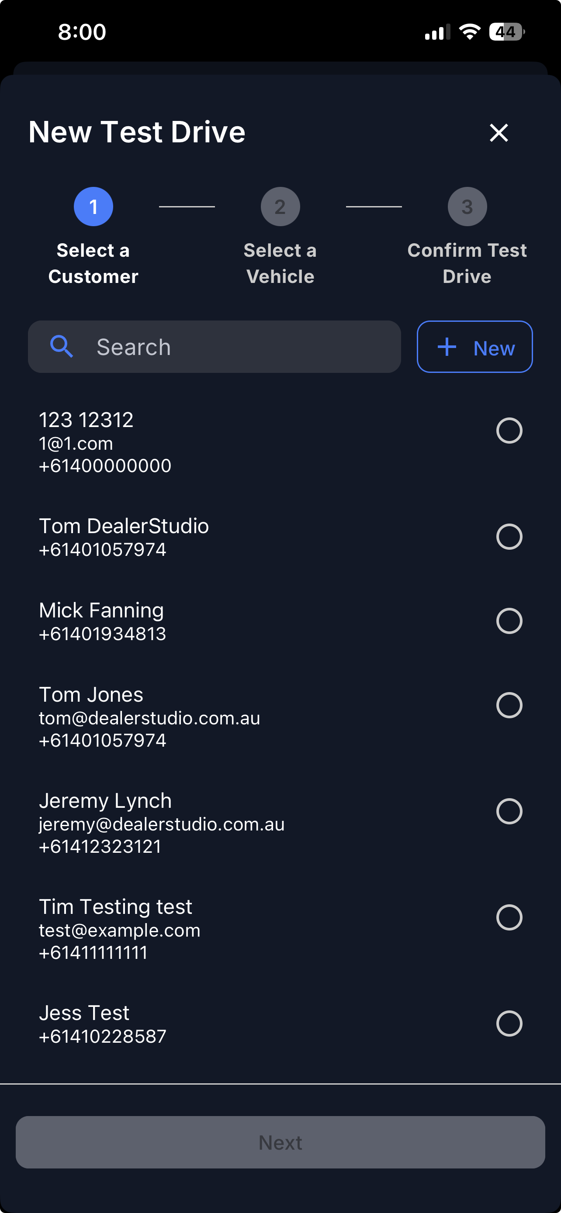This screenshot has width=561, height=1213.
Task: Select Tom DealerStudio radio button
Action: [x=509, y=537]
